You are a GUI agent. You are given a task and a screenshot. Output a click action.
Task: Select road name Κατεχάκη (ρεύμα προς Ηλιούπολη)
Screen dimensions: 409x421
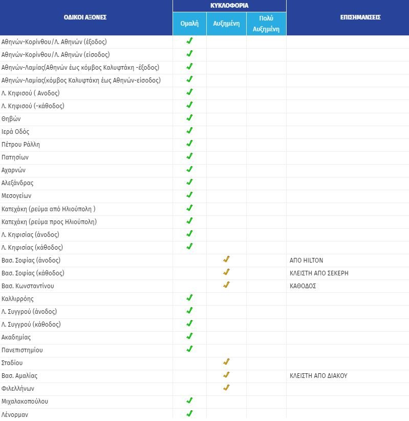pyautogui.click(x=49, y=222)
